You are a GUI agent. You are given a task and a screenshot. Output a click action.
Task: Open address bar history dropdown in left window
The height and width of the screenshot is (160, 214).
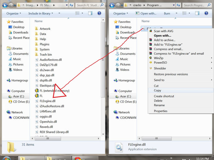click(67, 5)
